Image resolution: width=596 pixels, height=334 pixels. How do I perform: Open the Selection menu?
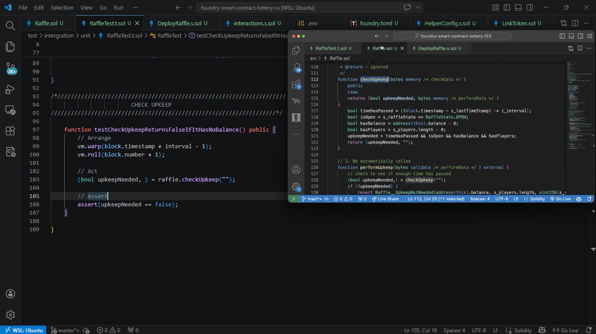62,8
